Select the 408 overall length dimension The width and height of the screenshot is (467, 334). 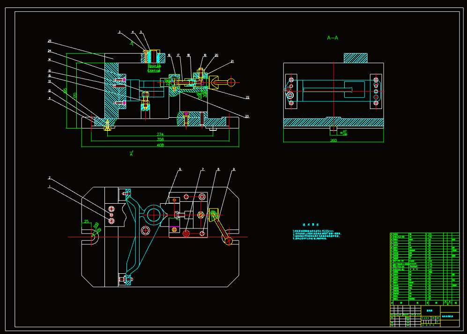[x=160, y=145]
